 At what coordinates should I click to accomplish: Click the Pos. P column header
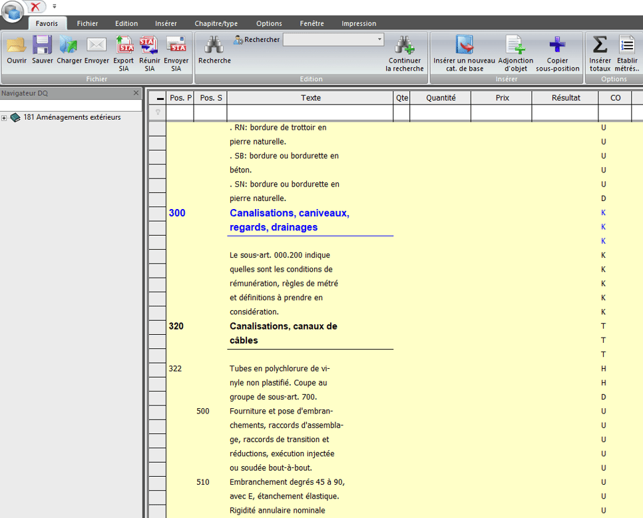[180, 98]
